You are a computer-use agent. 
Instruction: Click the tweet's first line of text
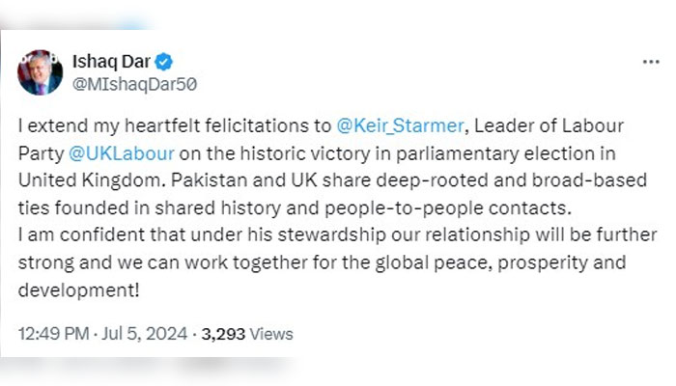tap(174, 125)
